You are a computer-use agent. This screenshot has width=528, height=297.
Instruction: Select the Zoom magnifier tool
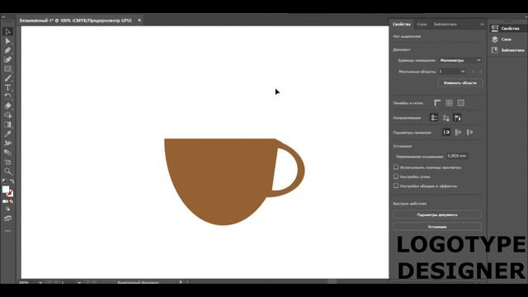(7, 172)
